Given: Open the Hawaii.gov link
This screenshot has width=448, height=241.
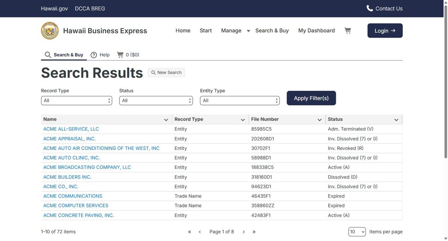Looking at the screenshot, I should (55, 8).
